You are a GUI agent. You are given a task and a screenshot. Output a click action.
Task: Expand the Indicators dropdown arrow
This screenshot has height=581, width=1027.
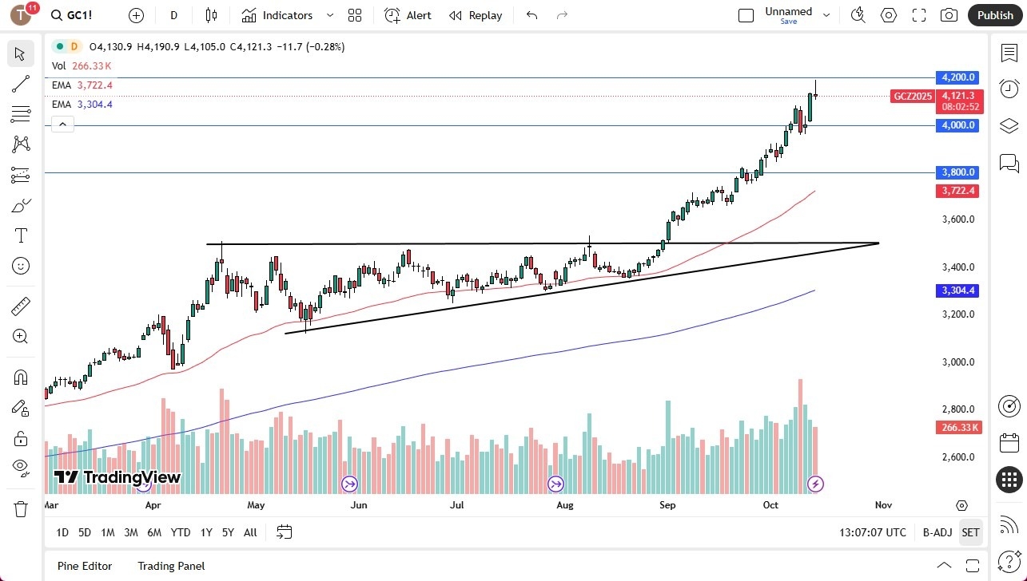328,15
